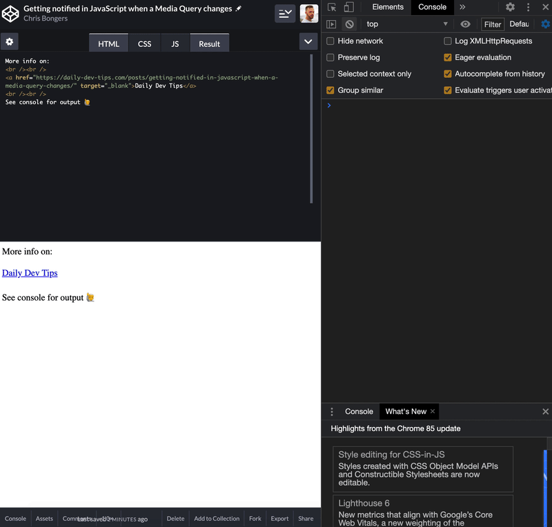Open the pen settings gear in the editor
This screenshot has height=527, width=552.
[9, 41]
